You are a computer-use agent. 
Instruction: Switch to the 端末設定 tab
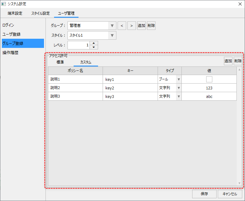15,13
